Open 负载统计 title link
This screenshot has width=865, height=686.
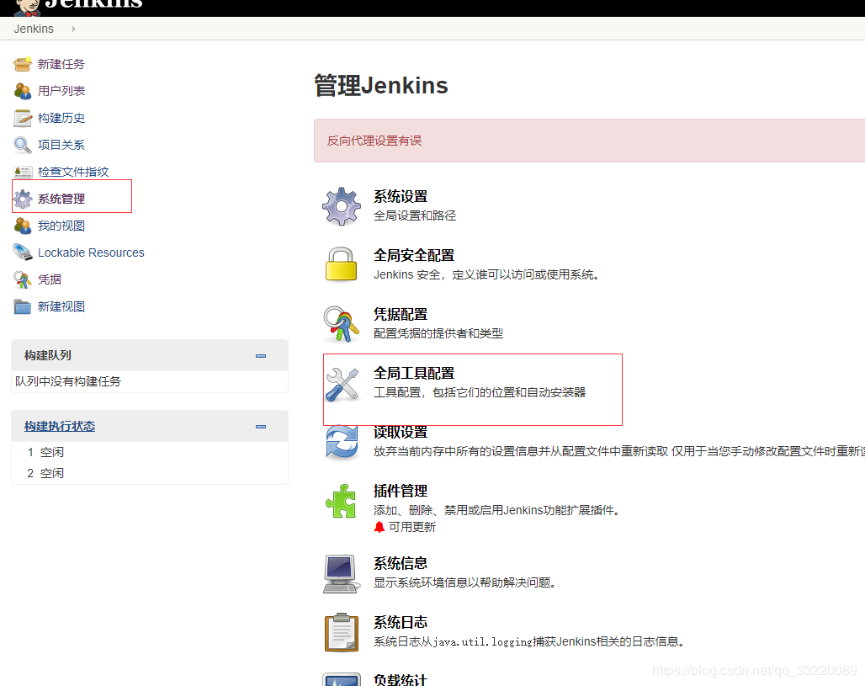[401, 679]
